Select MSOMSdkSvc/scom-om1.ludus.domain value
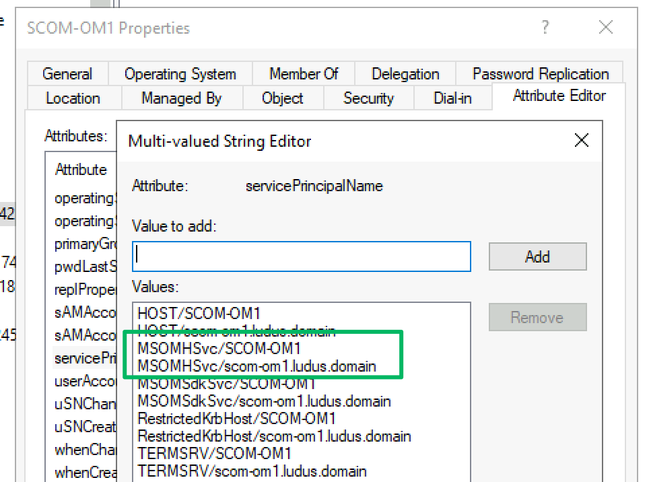 point(264,401)
